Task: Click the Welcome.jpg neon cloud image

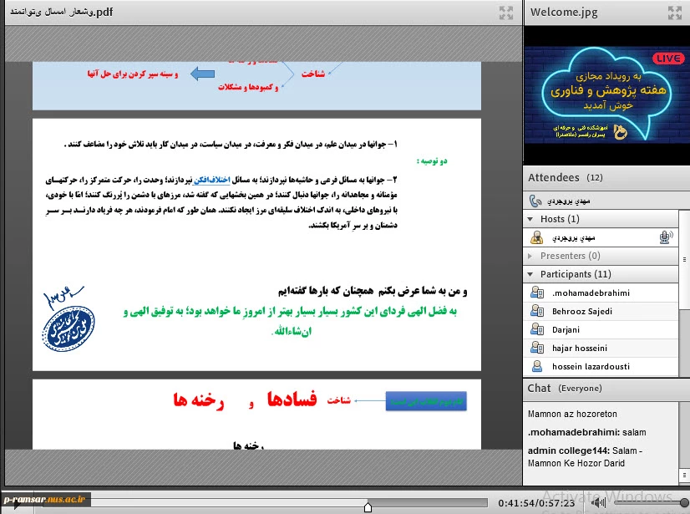Action: coord(606,94)
